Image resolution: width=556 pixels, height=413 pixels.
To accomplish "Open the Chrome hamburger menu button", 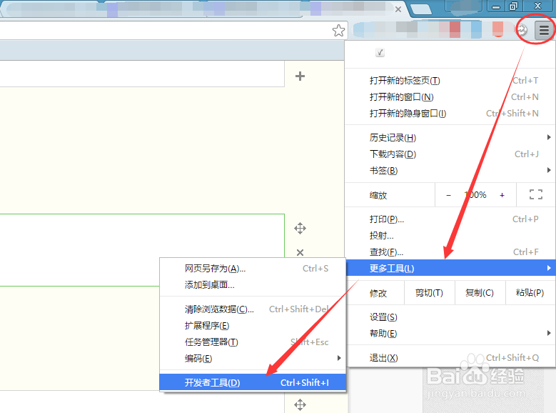I will tap(544, 30).
